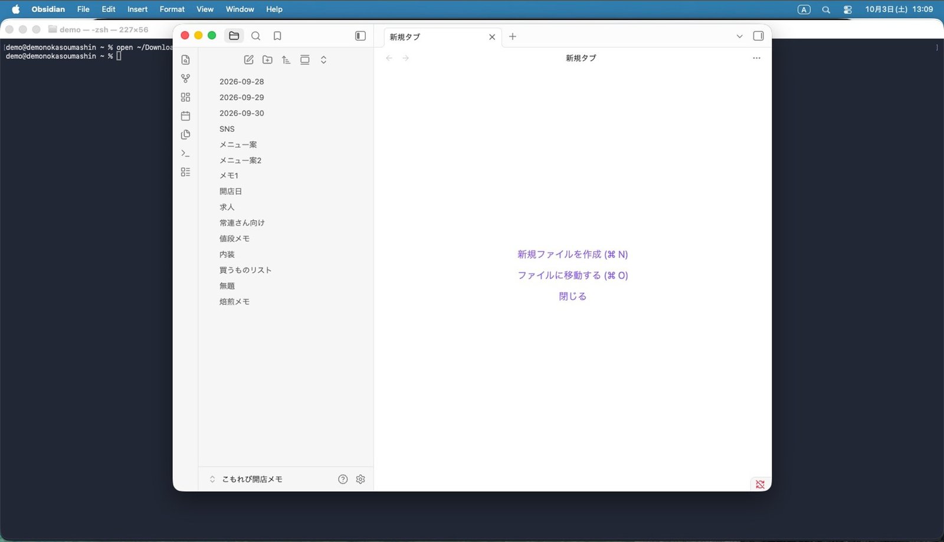This screenshot has height=542, width=944.
Task: Navigate forward with right arrow
Action: 405,58
